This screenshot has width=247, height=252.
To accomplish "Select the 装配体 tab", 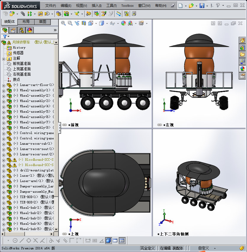I will click(9, 22).
